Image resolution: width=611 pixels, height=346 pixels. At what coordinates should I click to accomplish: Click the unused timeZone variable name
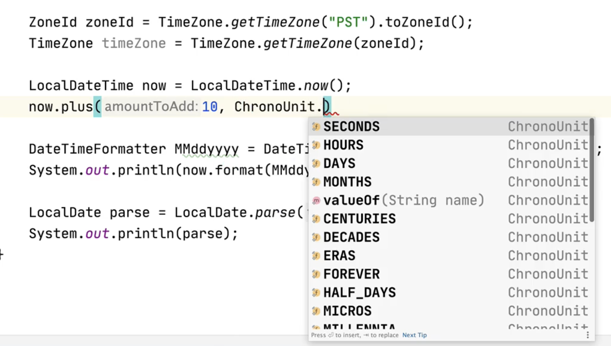point(134,43)
